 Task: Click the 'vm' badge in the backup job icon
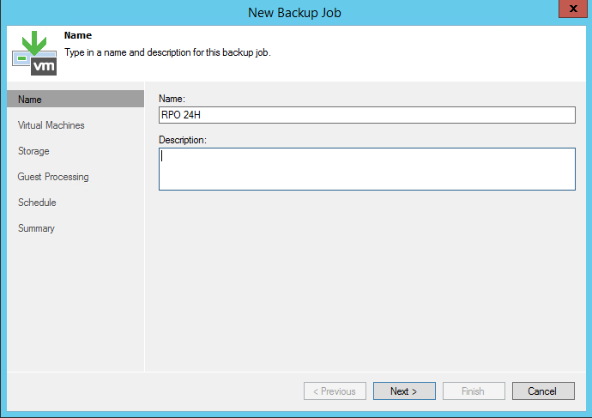tap(44, 64)
